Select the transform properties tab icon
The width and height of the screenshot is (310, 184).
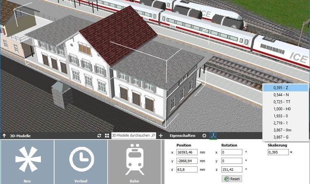[x=213, y=135]
